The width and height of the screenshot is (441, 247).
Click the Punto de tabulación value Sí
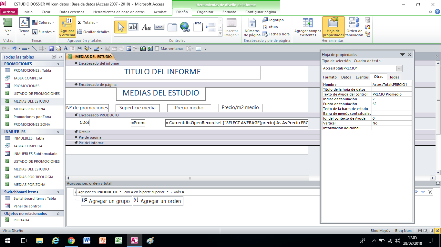pyautogui.click(x=392, y=104)
